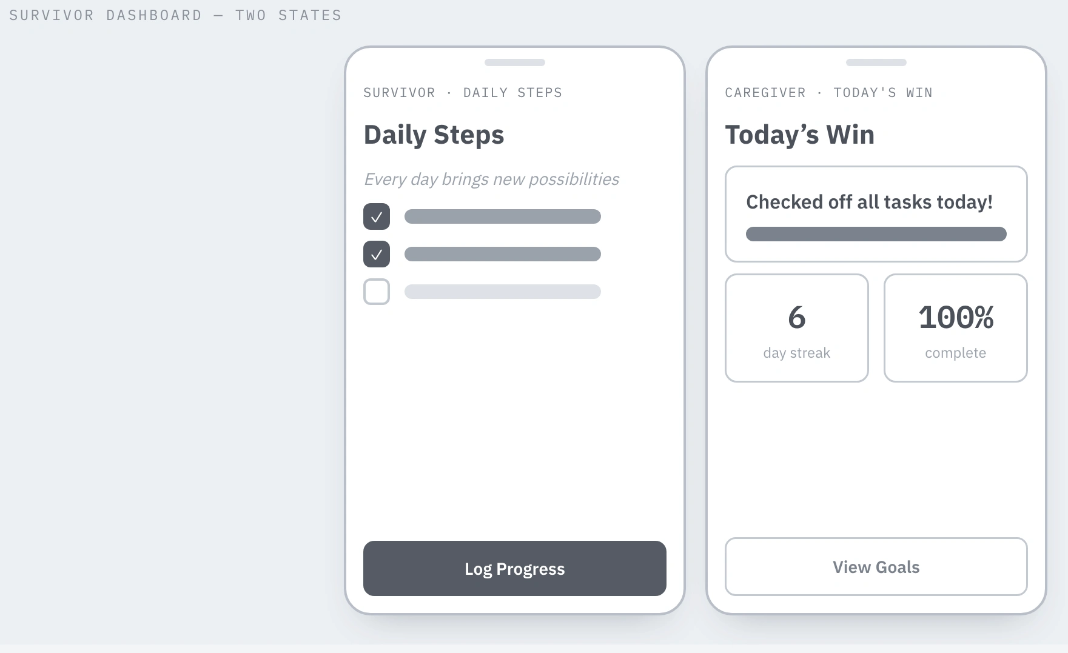
Task: Click the Caregiver · Today's Win label
Action: [829, 93]
